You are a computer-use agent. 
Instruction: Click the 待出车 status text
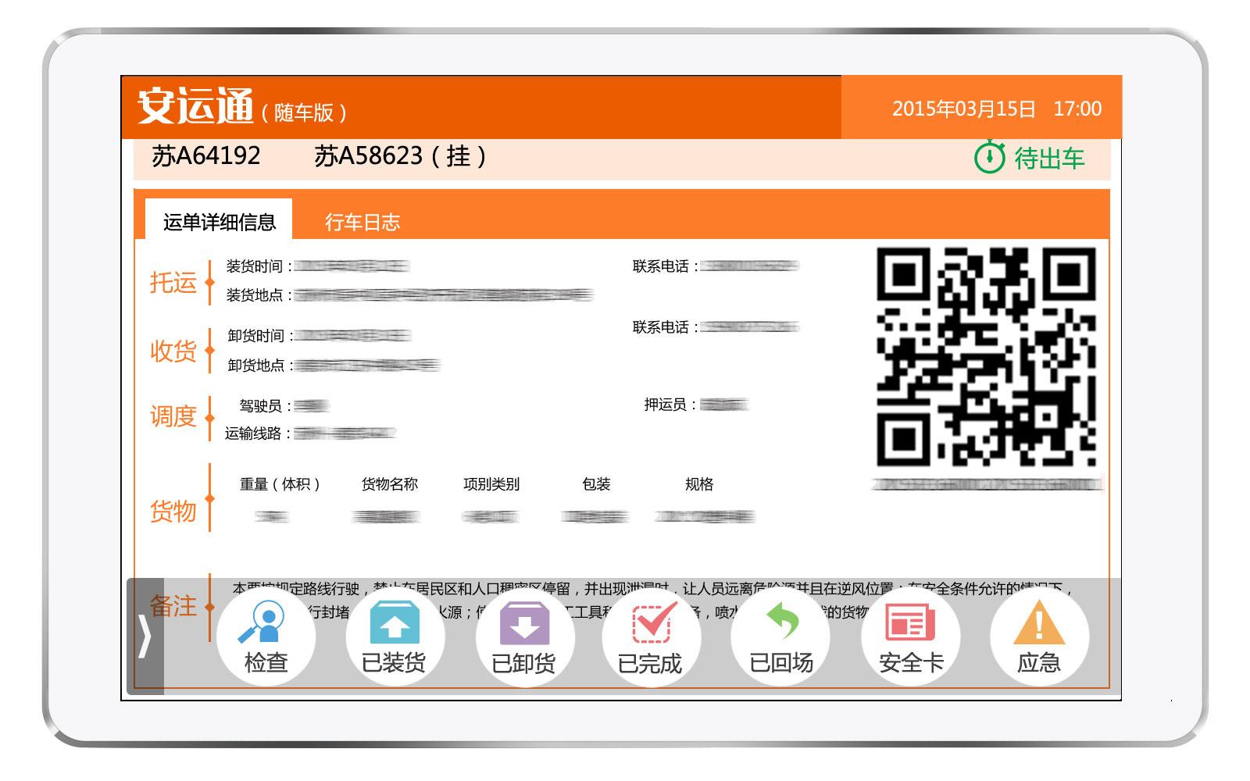coord(1049,159)
